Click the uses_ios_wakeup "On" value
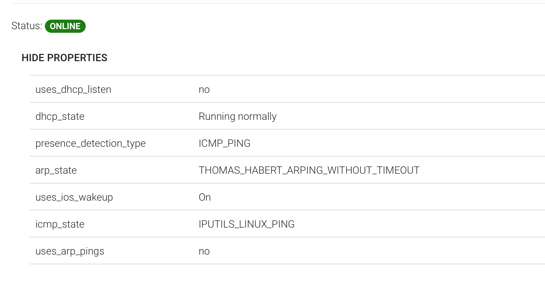This screenshot has width=545, height=284. pyautogui.click(x=205, y=197)
